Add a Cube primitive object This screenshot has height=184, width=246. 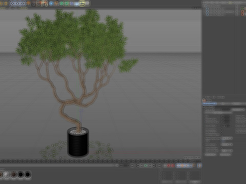click(51, 4)
